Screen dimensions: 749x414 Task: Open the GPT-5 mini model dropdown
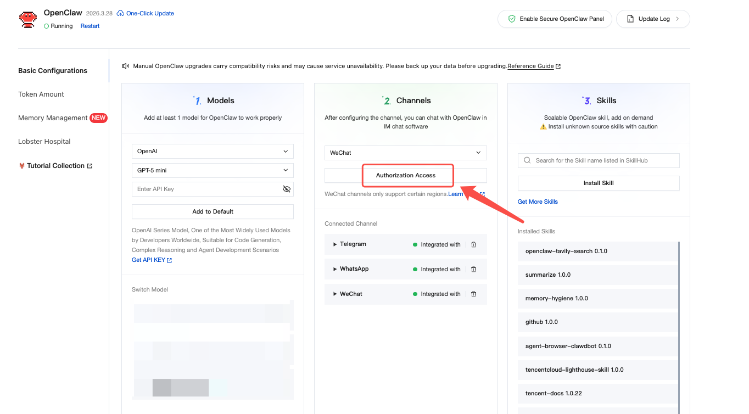tap(213, 170)
